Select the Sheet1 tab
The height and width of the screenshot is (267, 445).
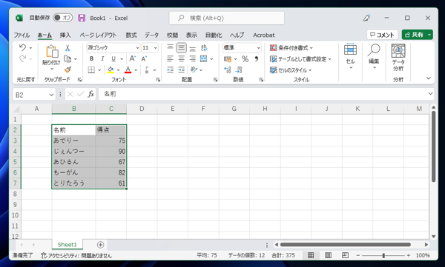point(67,244)
